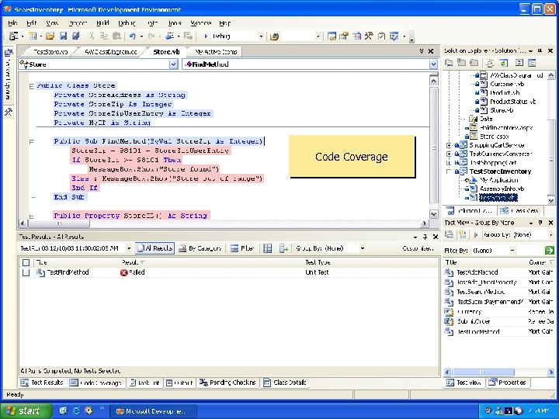
Task: Expand the ShoppingCartService project node
Action: click(x=450, y=145)
